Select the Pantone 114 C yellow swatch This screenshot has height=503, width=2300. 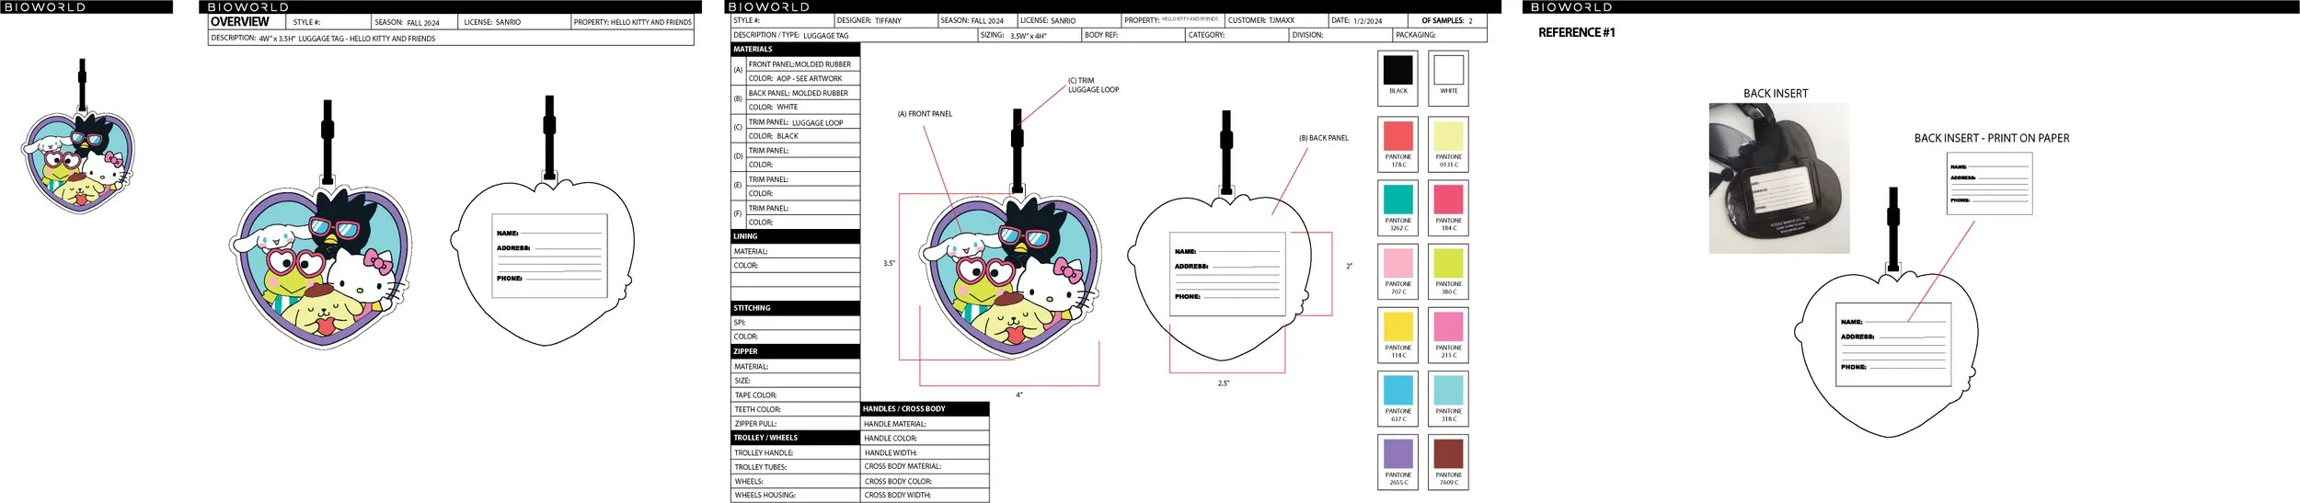coord(1397,326)
